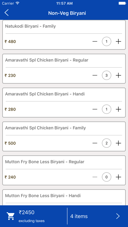Tap quantity circle showing 2
This screenshot has height=227, width=128.
pyautogui.click(x=106, y=143)
